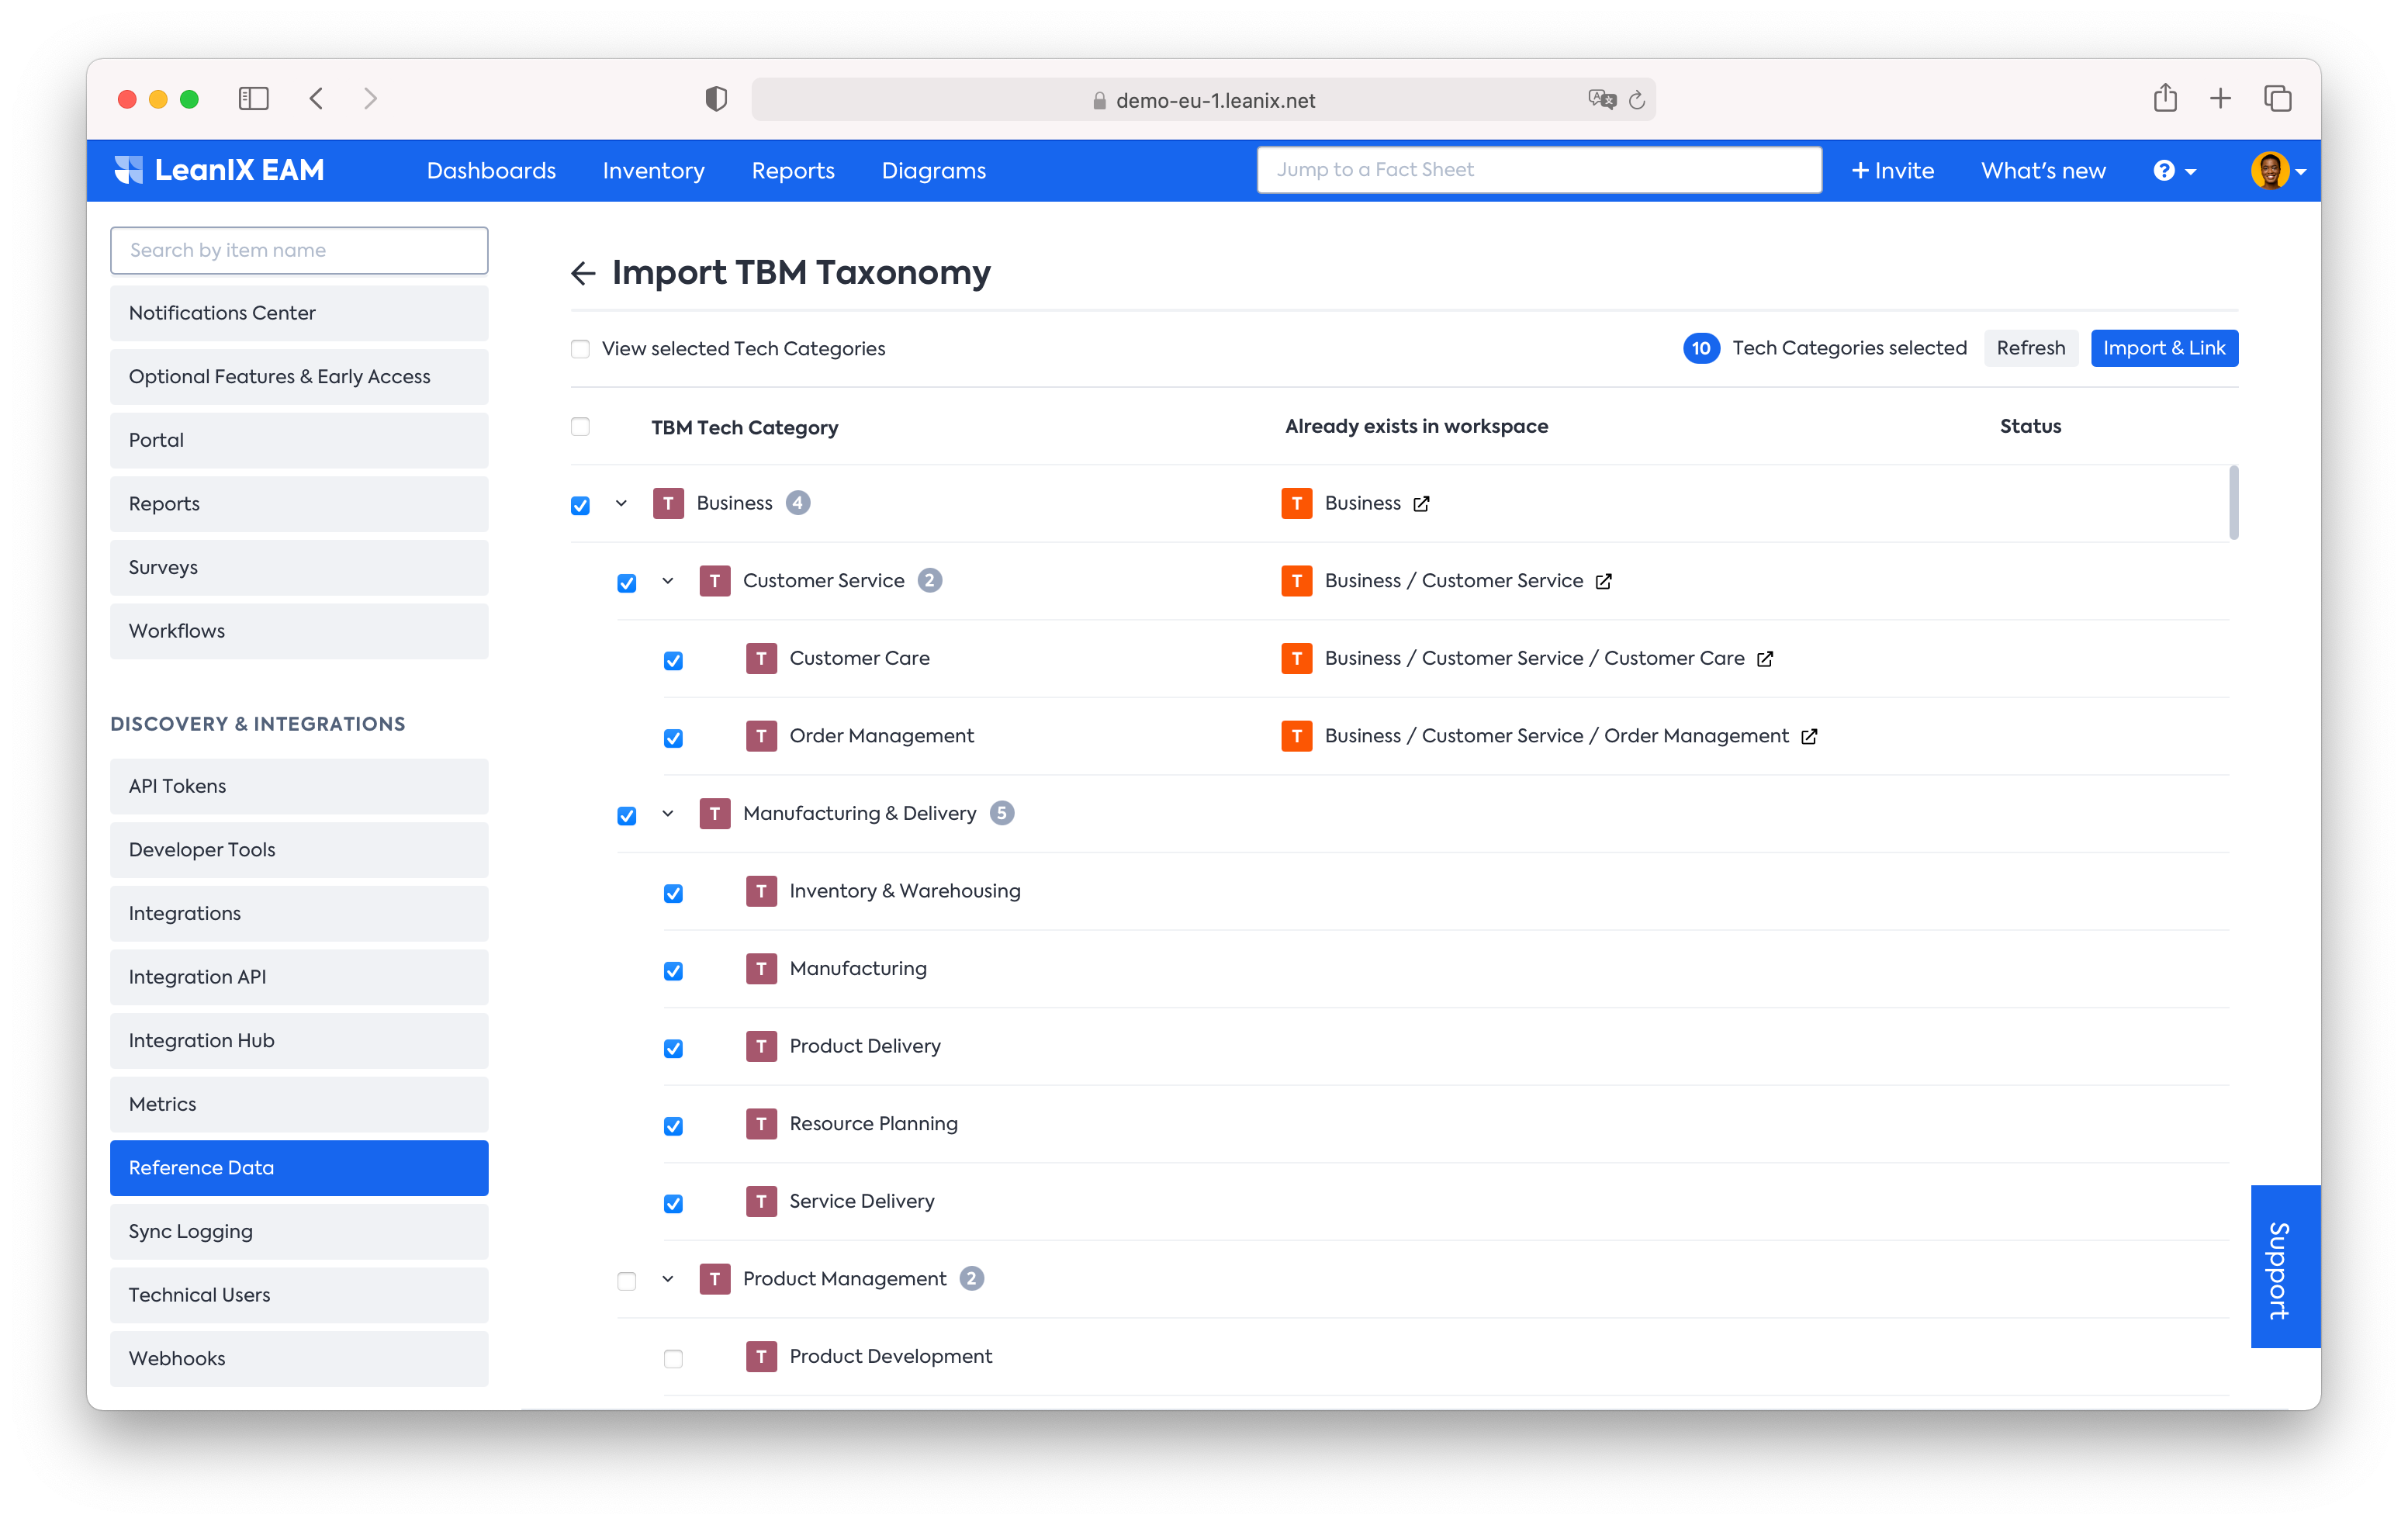Open the user avatar menu
The image size is (2408, 1525).
click(2279, 171)
